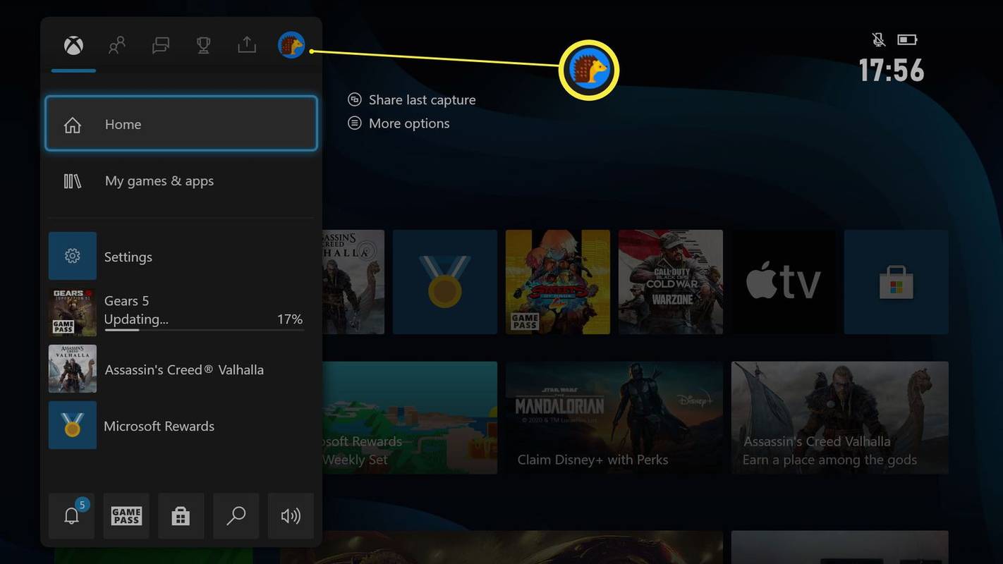Viewport: 1003px width, 564px height.
Task: Open the Microsoft Store bag icon in guide
Action: click(x=181, y=516)
